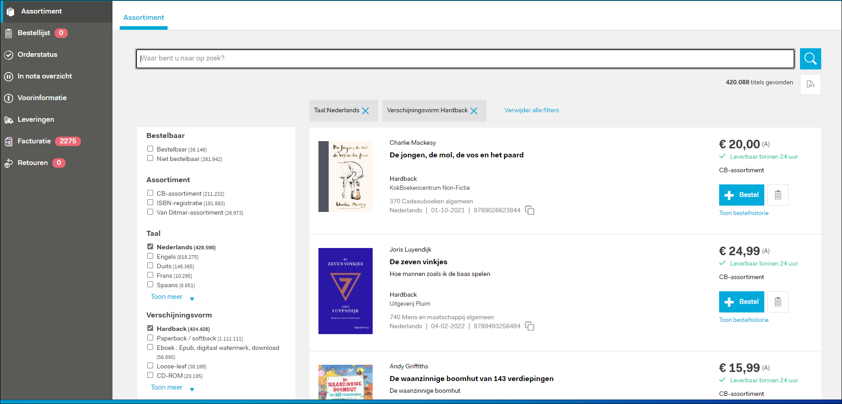Screen dimensions: 842x404
Task: Open Orderstatus check icon in sidebar
Action: coord(9,55)
